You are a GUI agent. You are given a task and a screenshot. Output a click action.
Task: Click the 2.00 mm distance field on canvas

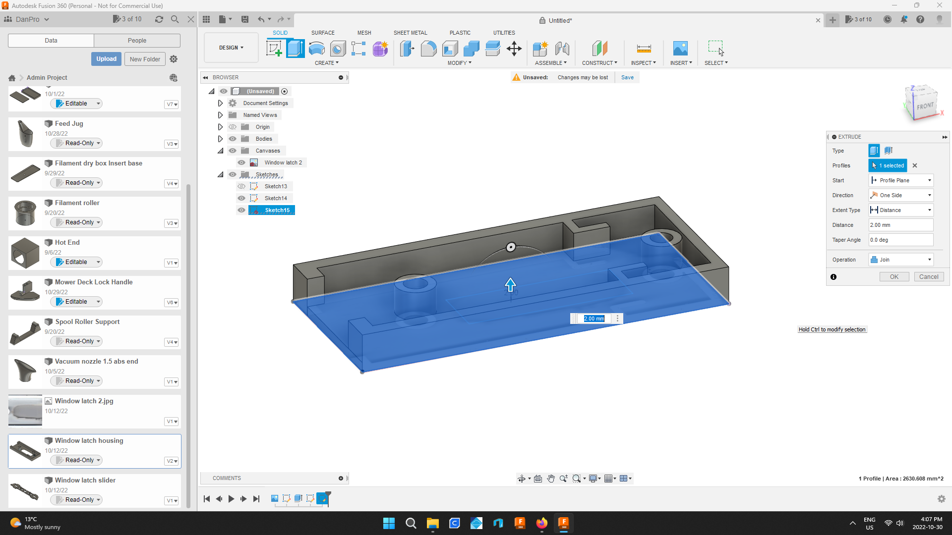(x=594, y=319)
